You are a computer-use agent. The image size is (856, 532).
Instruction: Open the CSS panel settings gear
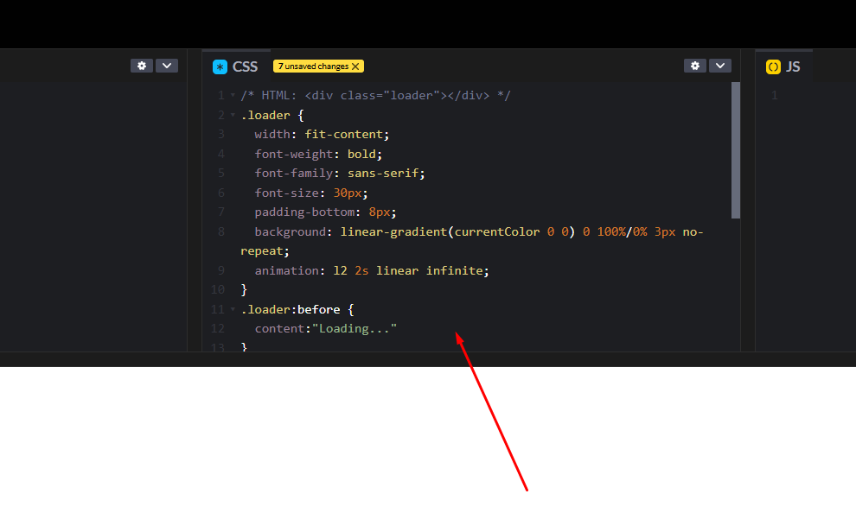click(x=695, y=65)
